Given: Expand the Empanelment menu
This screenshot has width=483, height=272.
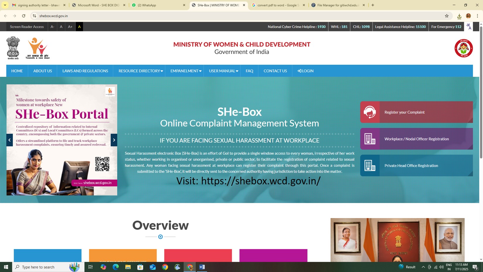Looking at the screenshot, I should click(186, 71).
